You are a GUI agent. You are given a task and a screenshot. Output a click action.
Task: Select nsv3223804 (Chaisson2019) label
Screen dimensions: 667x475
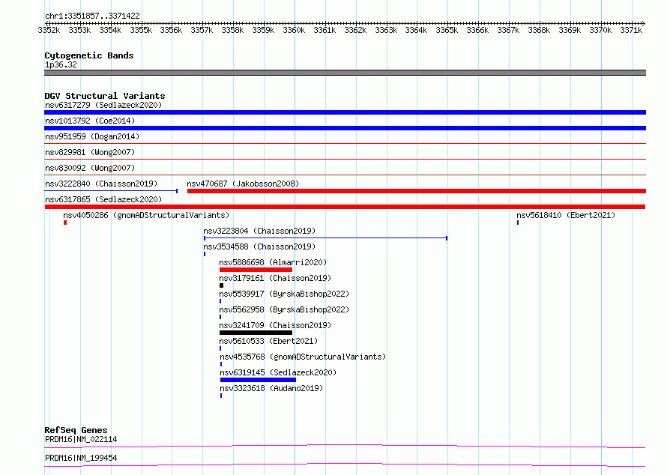[259, 231]
